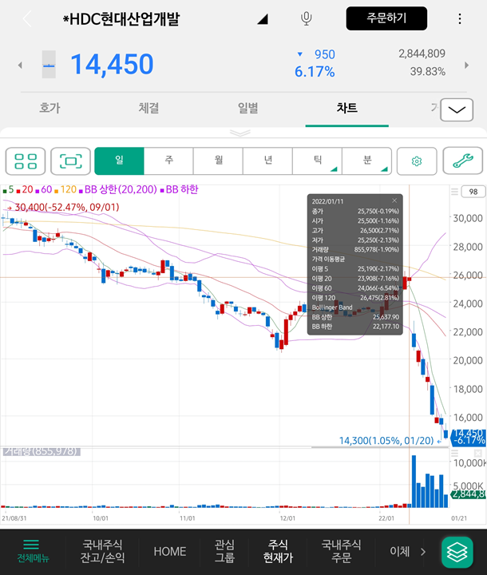Screen dimensions: 487x575
Task: Open the three-dot more options menu
Action: 460,18
